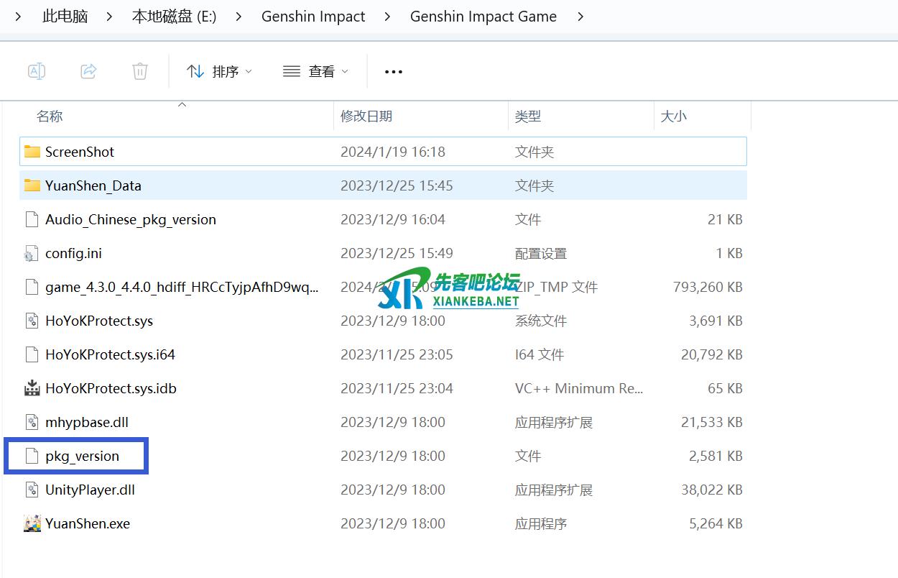
Task: Expand chevron after Genshin Impact Game breadcrumb
Action: (580, 17)
